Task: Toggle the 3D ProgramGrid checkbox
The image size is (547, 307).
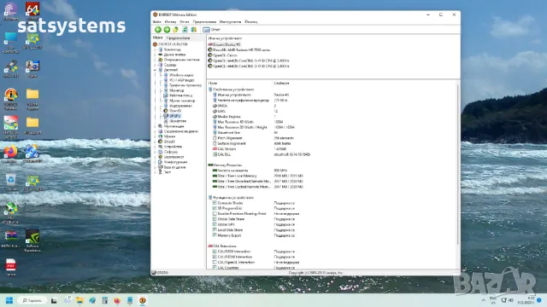Action: [215, 208]
